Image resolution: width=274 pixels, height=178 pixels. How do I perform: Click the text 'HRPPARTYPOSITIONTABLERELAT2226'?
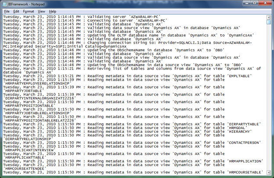pyautogui.click(x=40, y=121)
